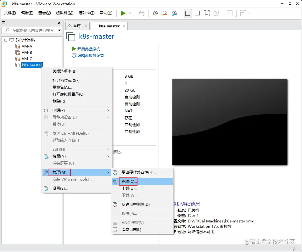Open the 选项卡(T) menu

87,13
